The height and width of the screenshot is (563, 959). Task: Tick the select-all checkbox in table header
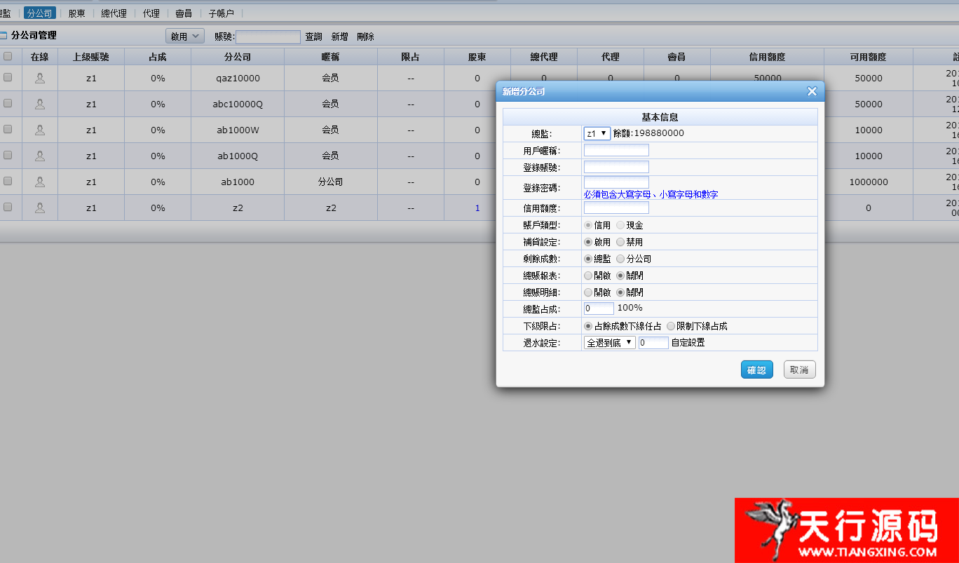coord(8,56)
